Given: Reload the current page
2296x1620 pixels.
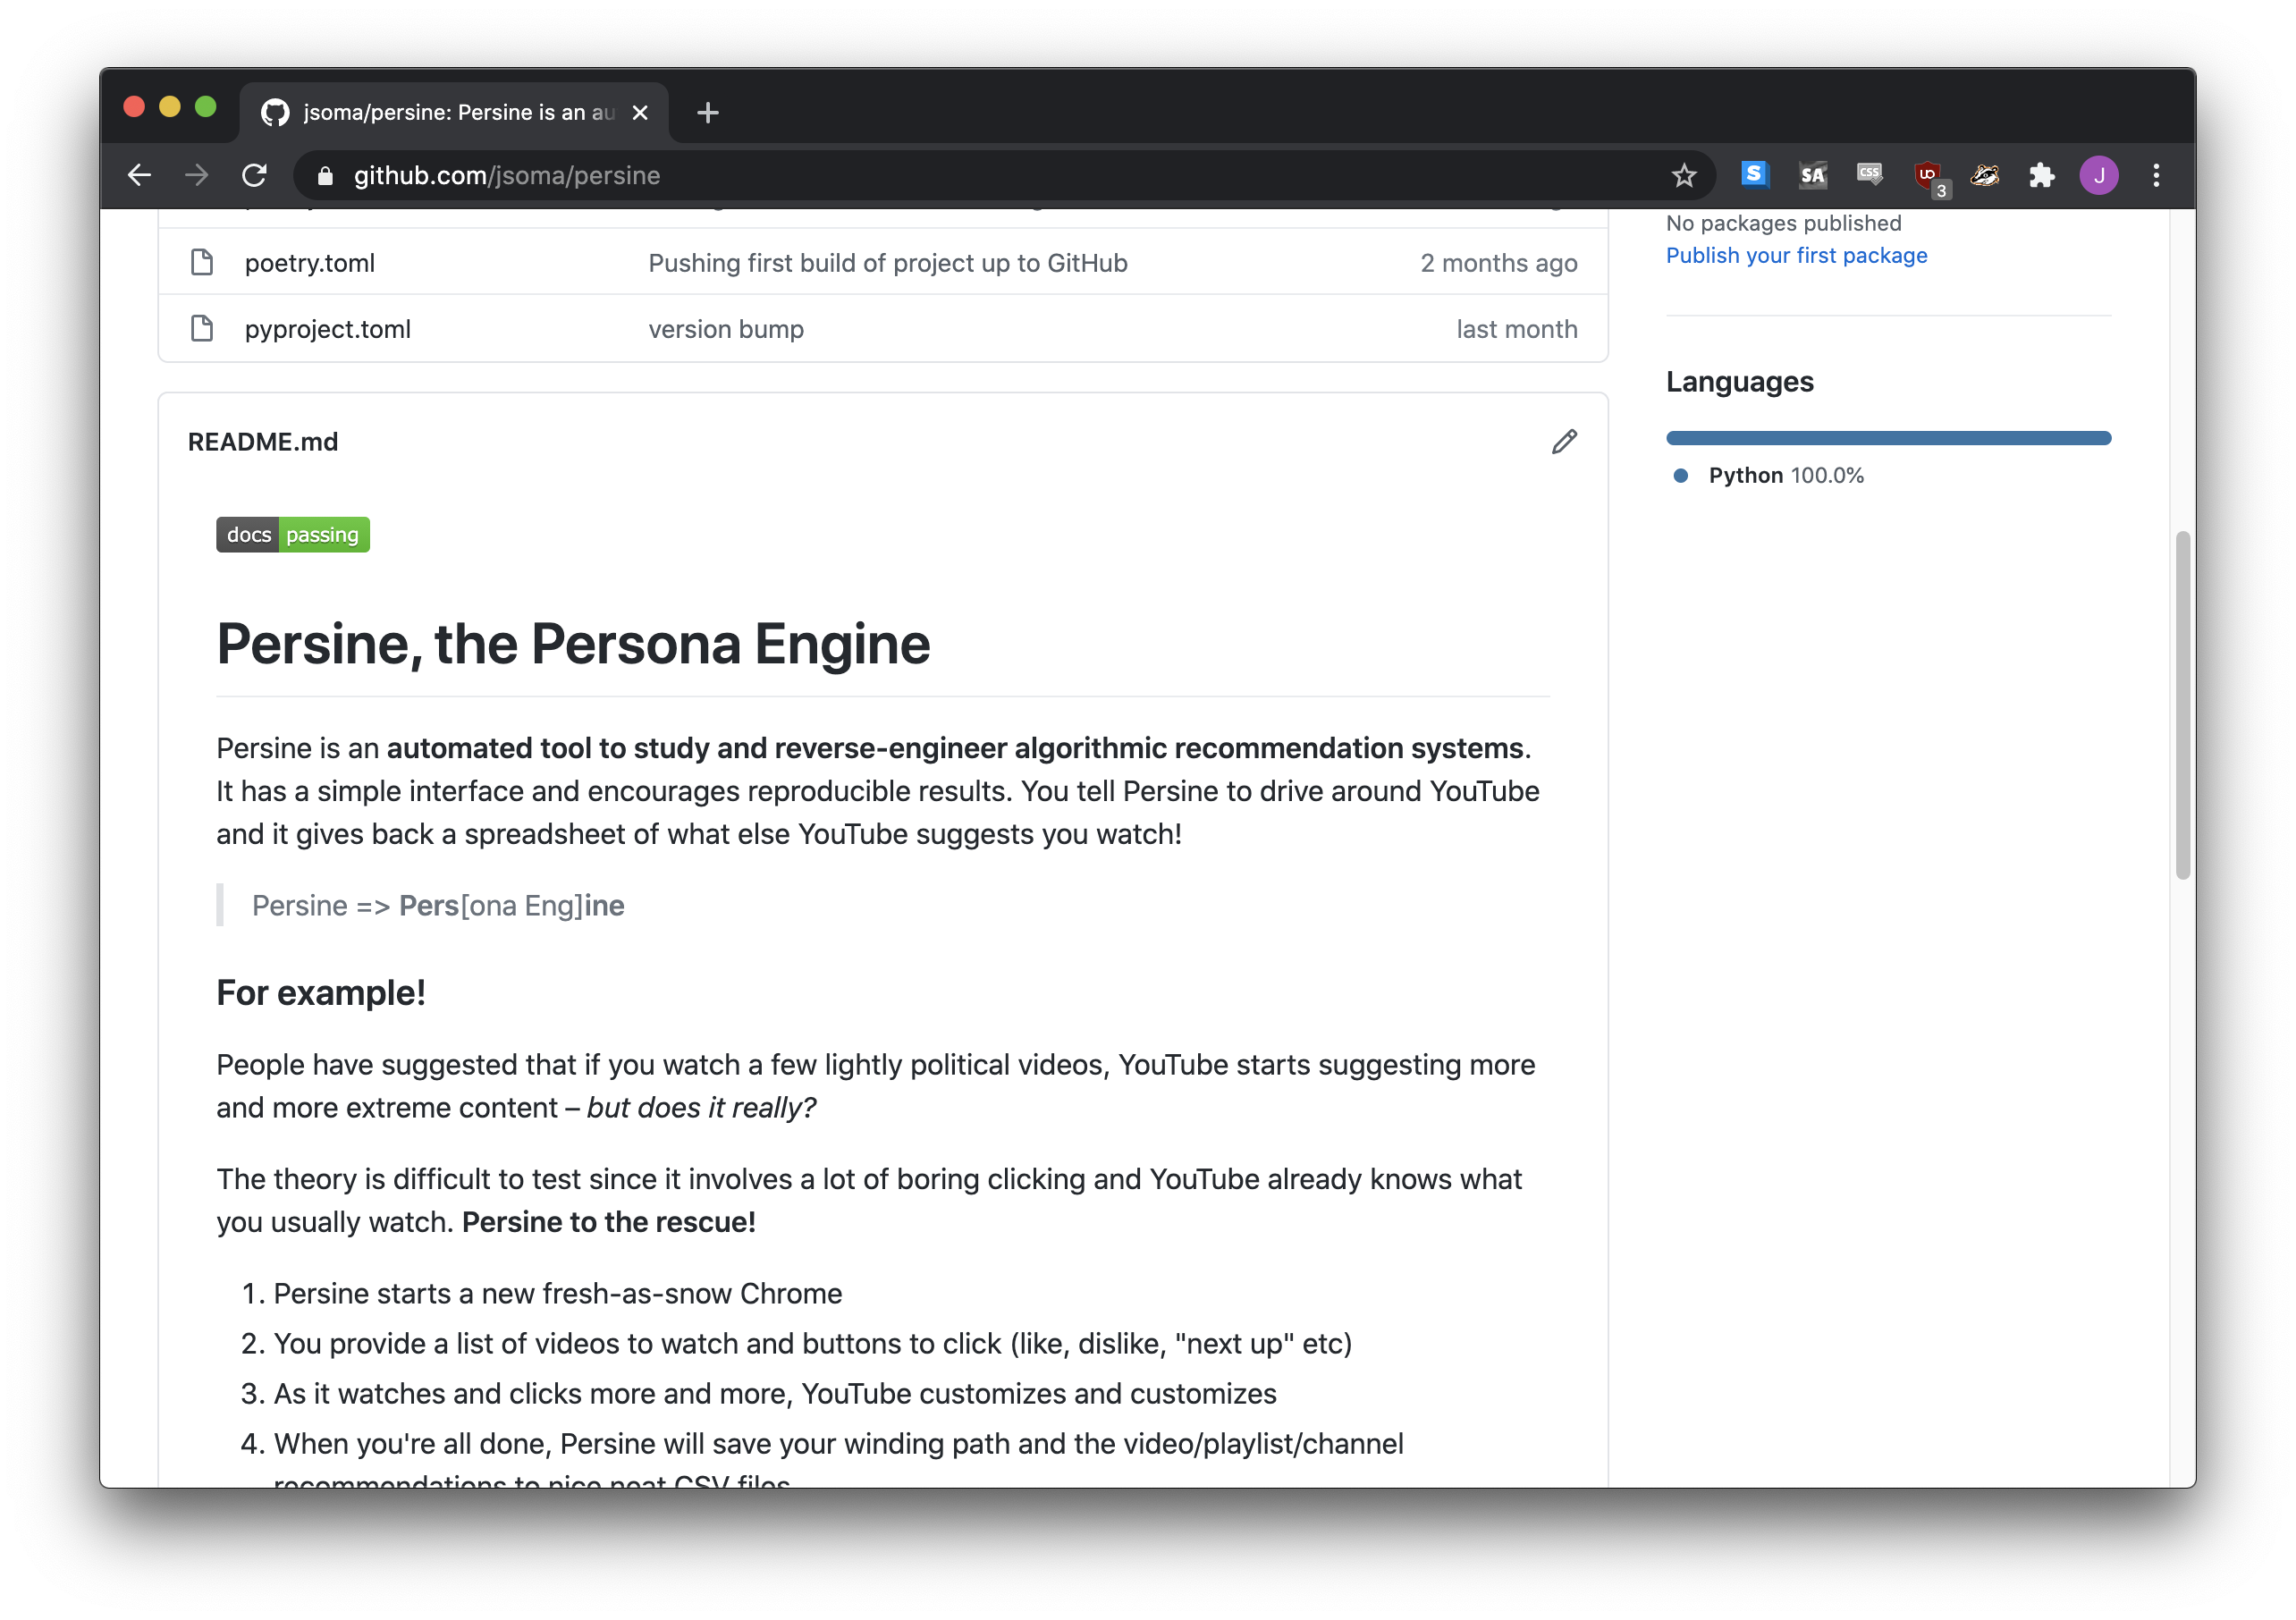Looking at the screenshot, I should pos(255,175).
